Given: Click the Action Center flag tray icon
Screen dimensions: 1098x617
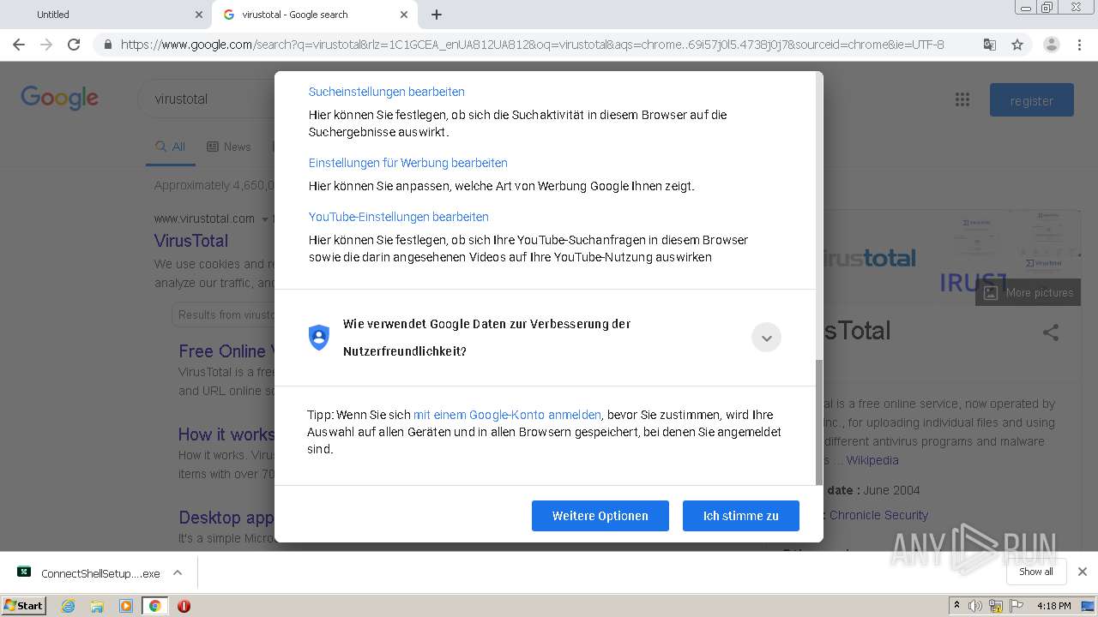Looking at the screenshot, I should coord(1017,606).
